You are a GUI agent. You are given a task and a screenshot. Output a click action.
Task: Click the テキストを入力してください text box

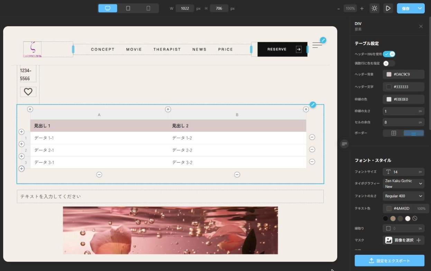tap(170, 196)
